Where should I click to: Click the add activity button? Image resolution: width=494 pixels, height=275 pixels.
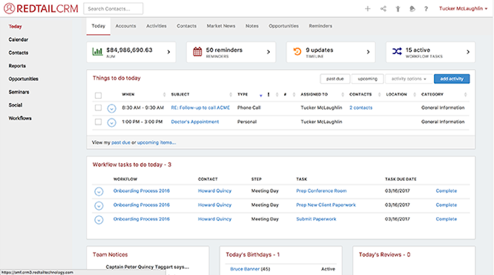[452, 79]
